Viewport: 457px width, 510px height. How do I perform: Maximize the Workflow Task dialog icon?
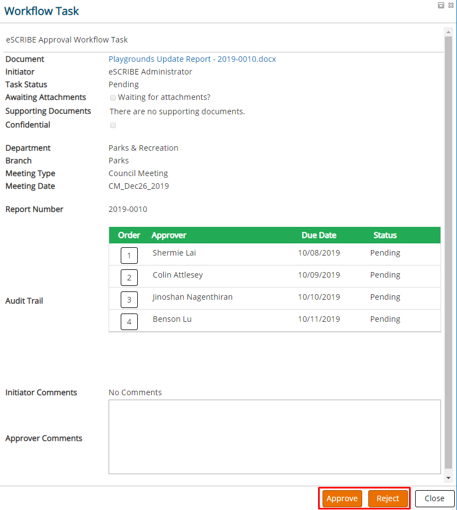click(441, 5)
